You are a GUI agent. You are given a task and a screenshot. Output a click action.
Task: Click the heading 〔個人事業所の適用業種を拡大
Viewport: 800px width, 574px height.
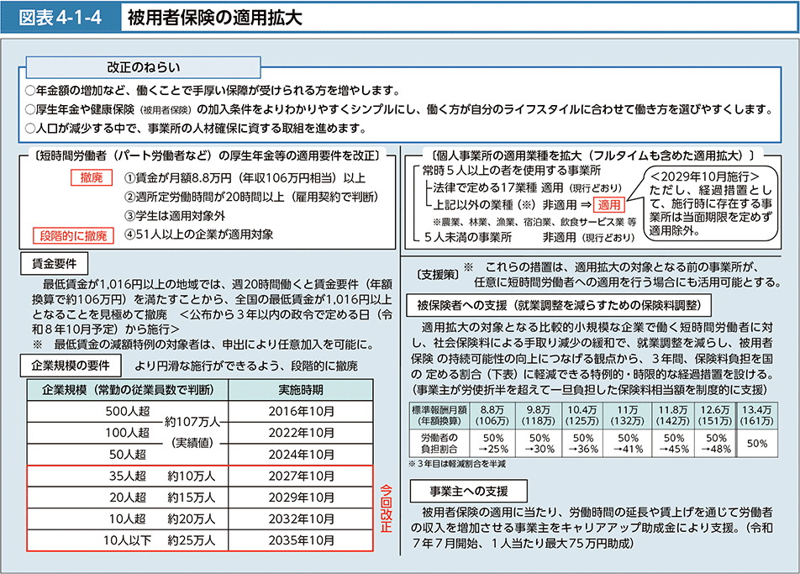[592, 155]
